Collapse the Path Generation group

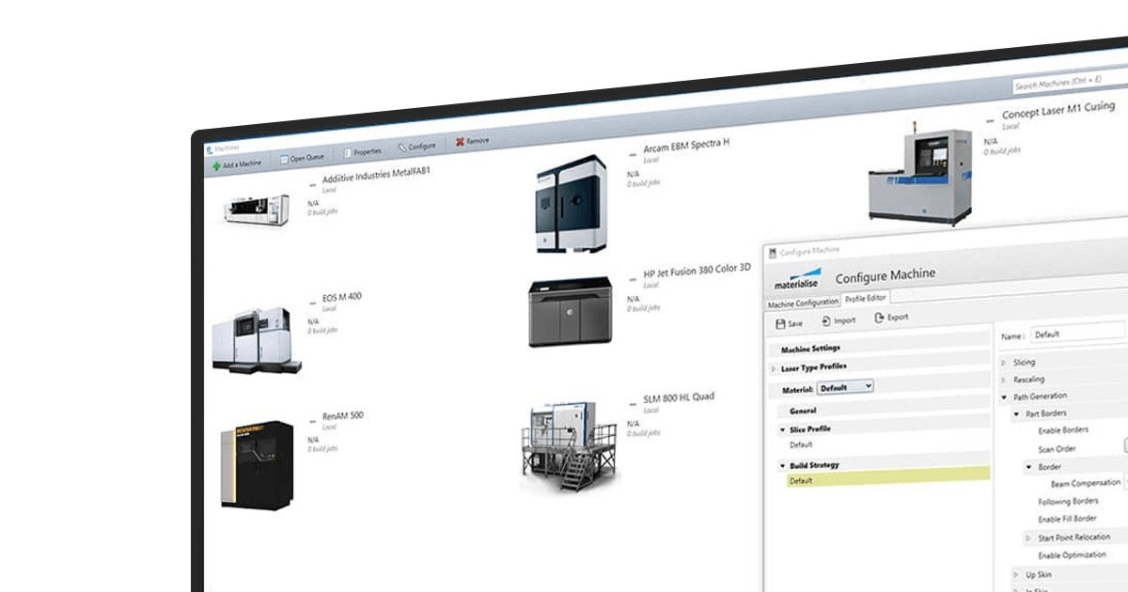[x=1004, y=397]
